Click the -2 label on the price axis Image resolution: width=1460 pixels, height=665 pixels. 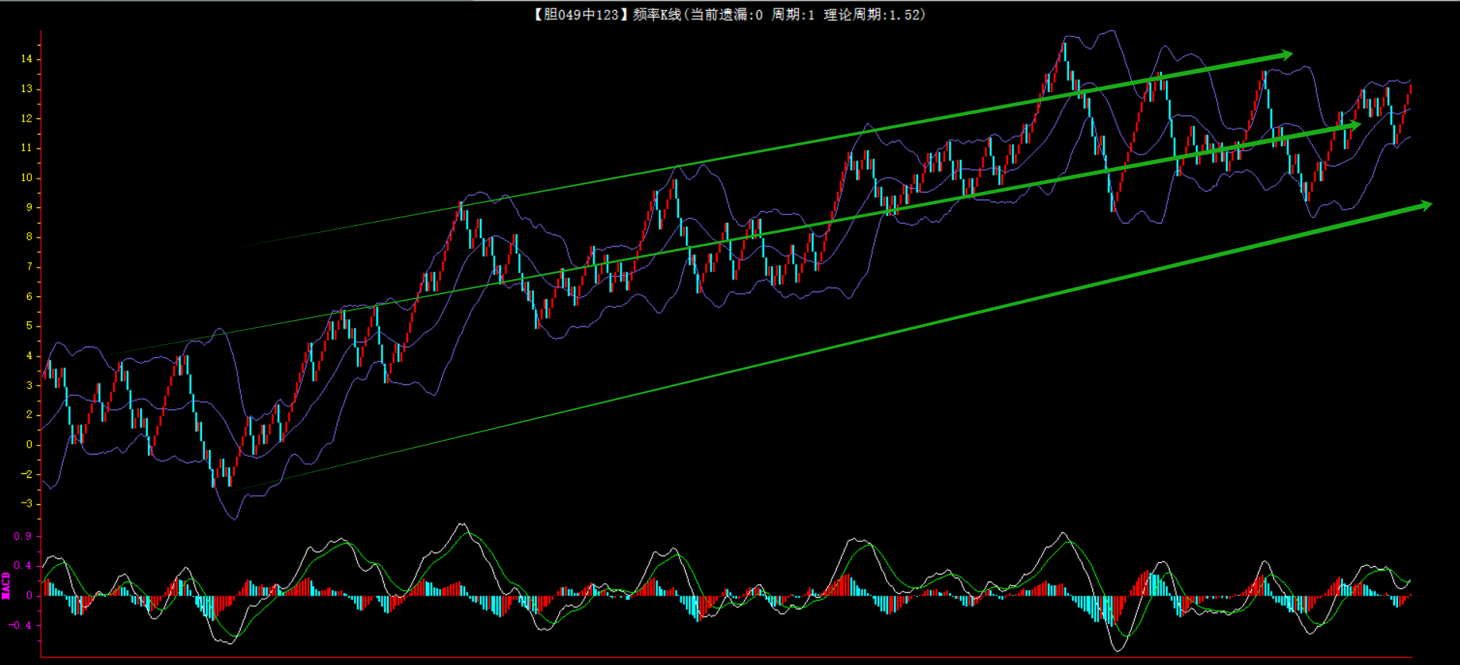27,474
